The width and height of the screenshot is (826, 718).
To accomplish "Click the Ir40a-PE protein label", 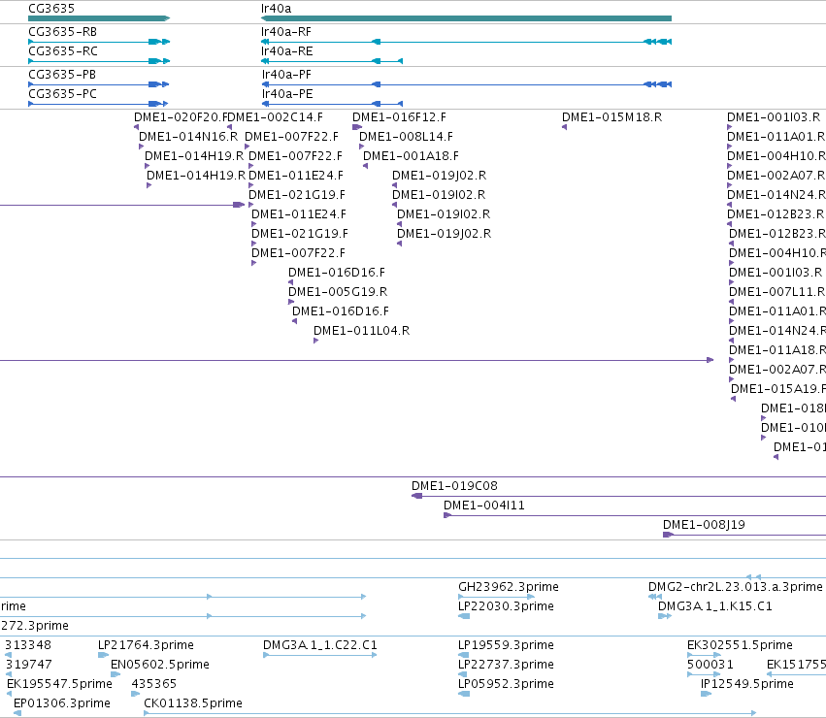I will (x=287, y=94).
